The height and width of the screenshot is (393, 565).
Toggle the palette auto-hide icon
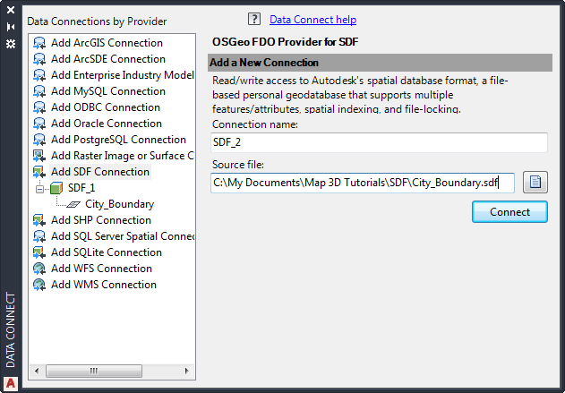click(11, 27)
